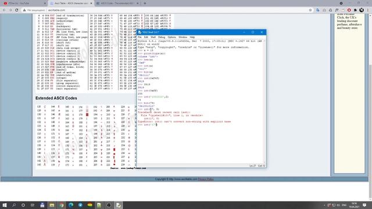Open the Window menu in IDLE Shell
Image resolution: width=372 pixels, height=209 pixels.
(183, 37)
